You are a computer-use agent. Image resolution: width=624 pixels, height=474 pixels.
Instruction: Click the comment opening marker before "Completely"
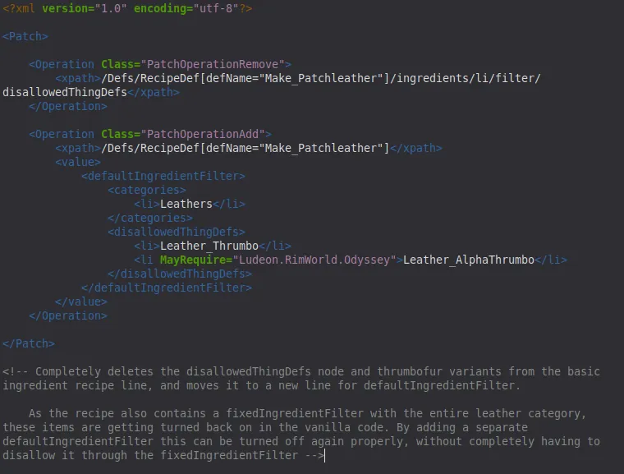[16, 371]
